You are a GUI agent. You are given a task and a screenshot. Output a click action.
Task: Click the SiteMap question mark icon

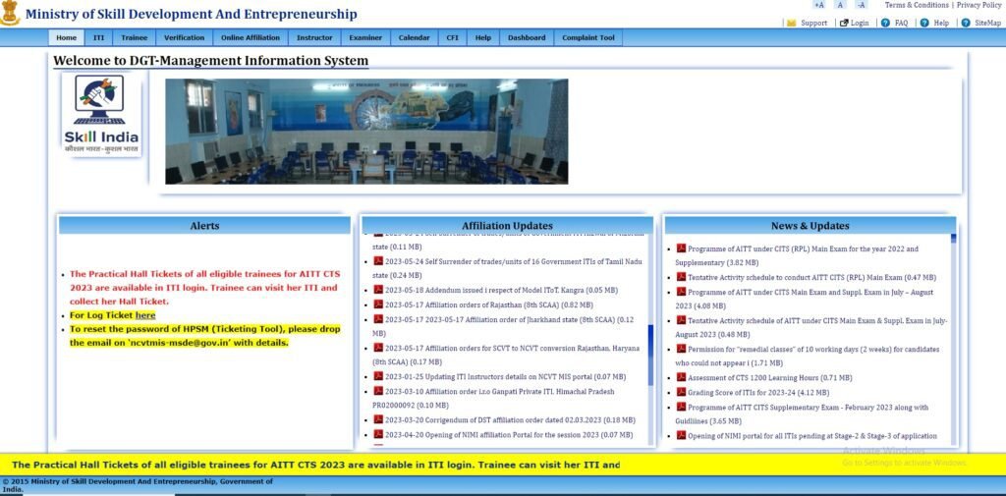[966, 23]
